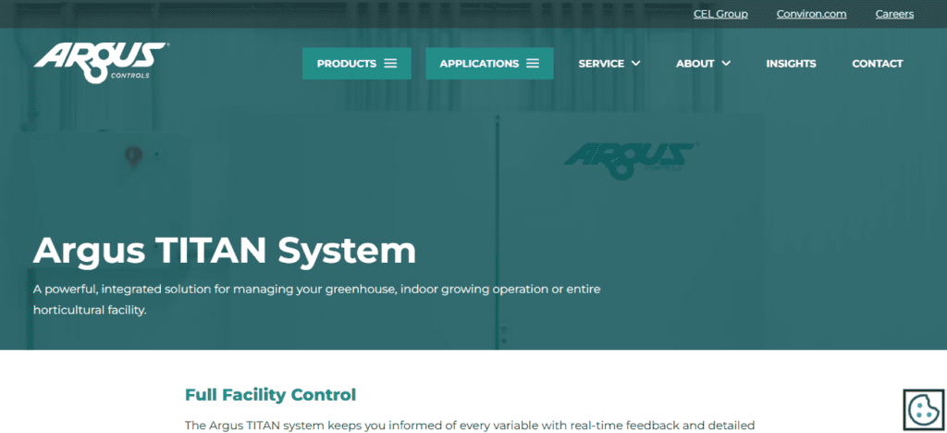The image size is (947, 433).
Task: Click the Products hamburger menu icon
Action: (391, 64)
